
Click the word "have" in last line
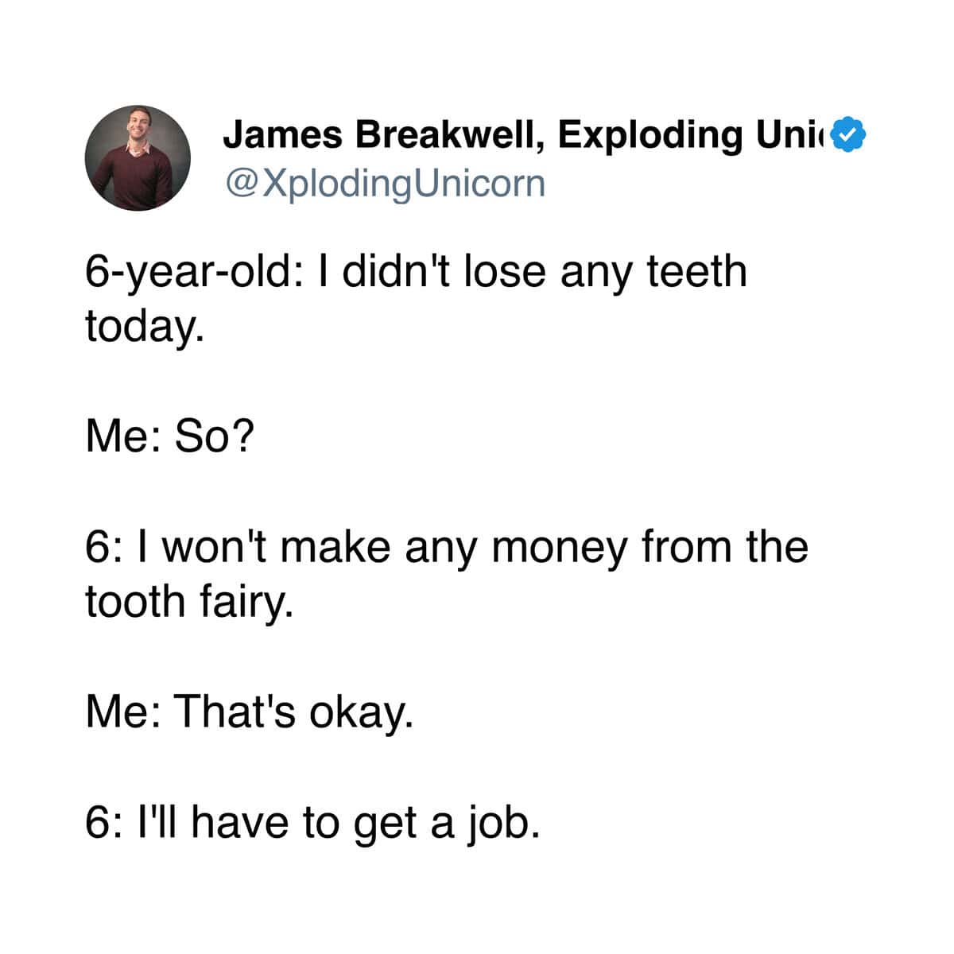coord(239,822)
